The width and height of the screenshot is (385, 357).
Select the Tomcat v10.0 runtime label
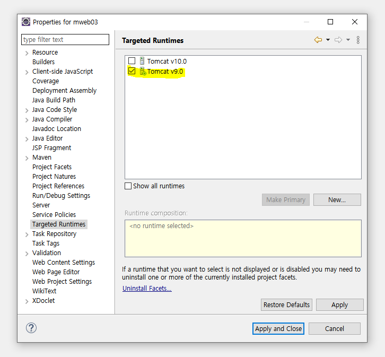click(167, 61)
